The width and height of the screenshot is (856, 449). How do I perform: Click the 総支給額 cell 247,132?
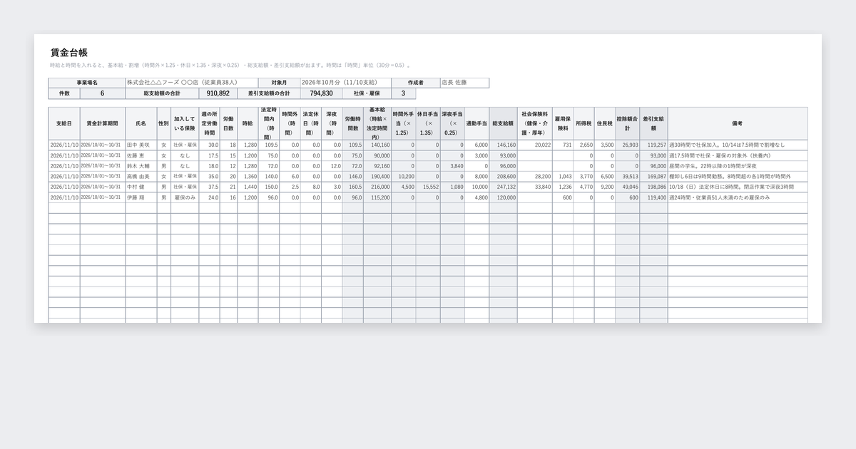coord(503,187)
